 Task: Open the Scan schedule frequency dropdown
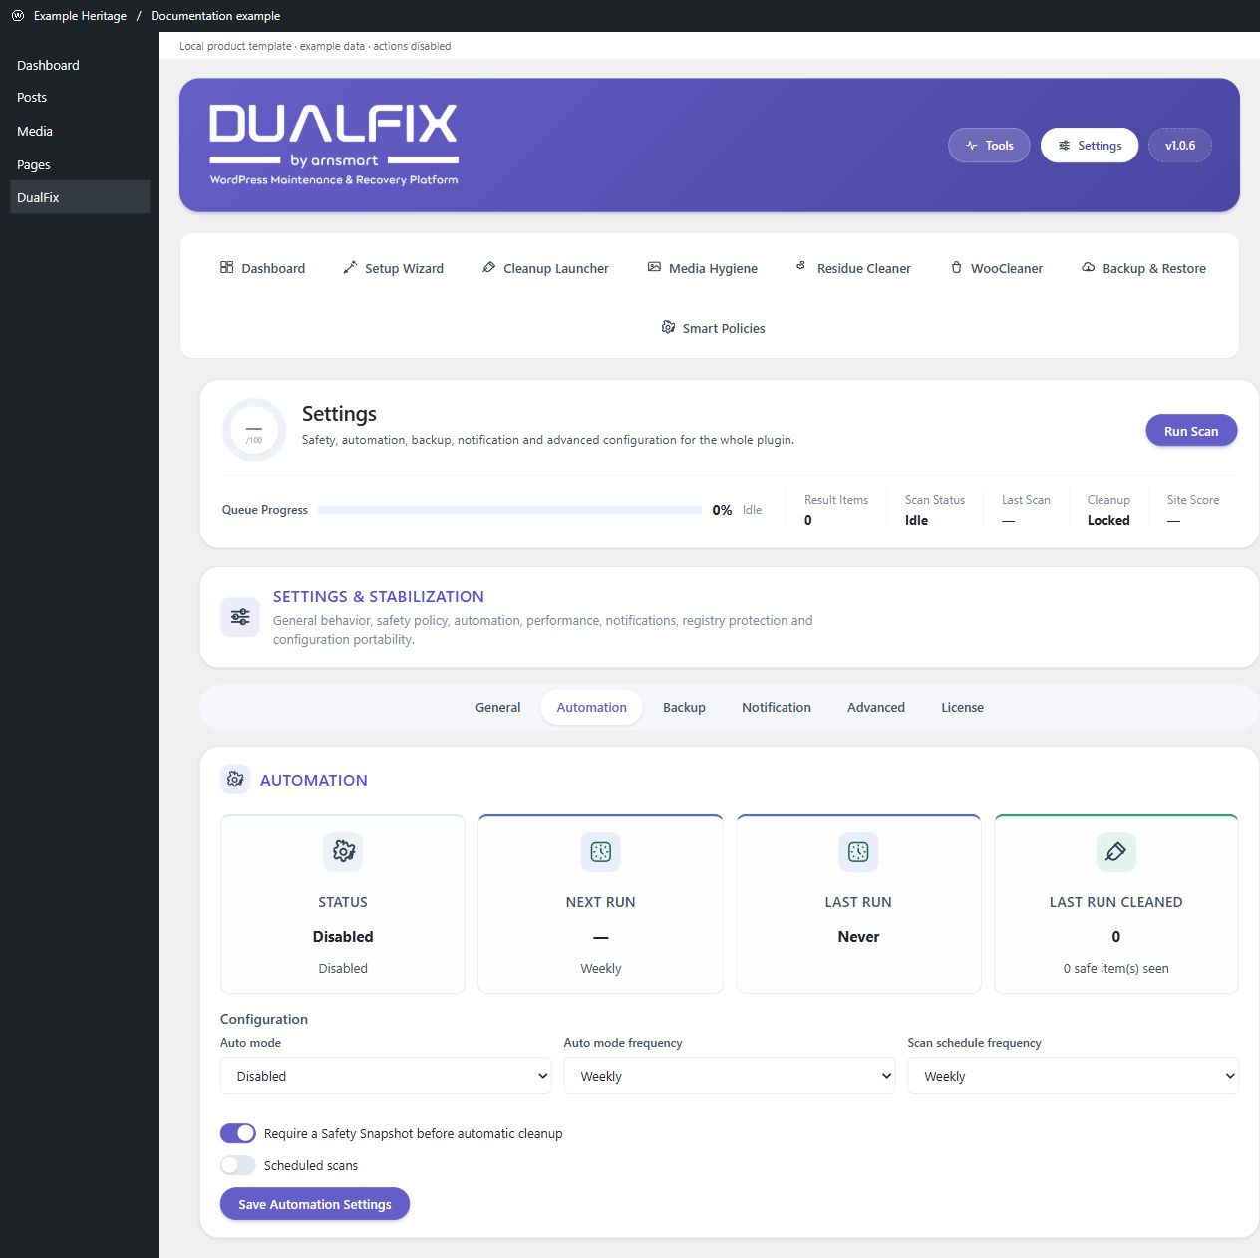(1073, 1076)
